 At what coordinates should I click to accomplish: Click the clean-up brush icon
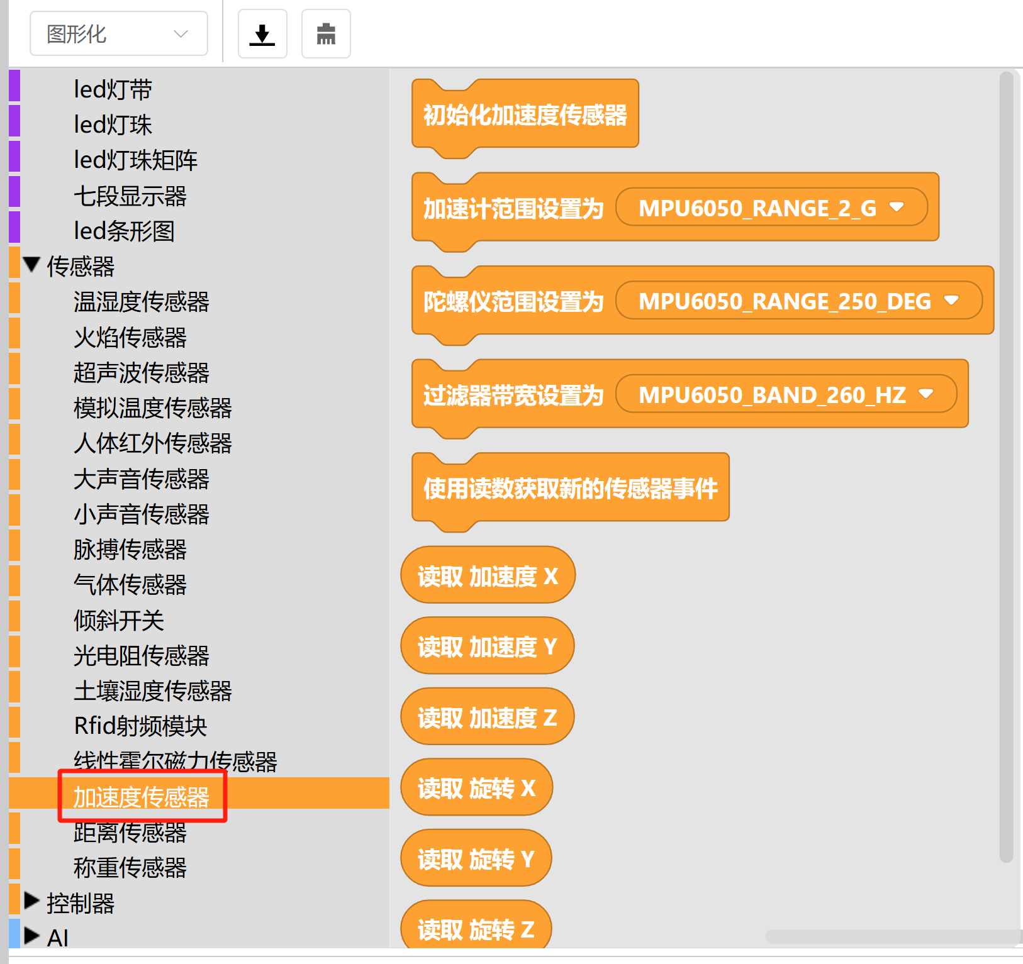point(325,34)
